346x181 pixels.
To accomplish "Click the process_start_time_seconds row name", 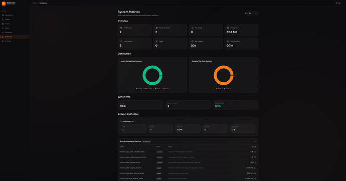I will click(x=130, y=168).
